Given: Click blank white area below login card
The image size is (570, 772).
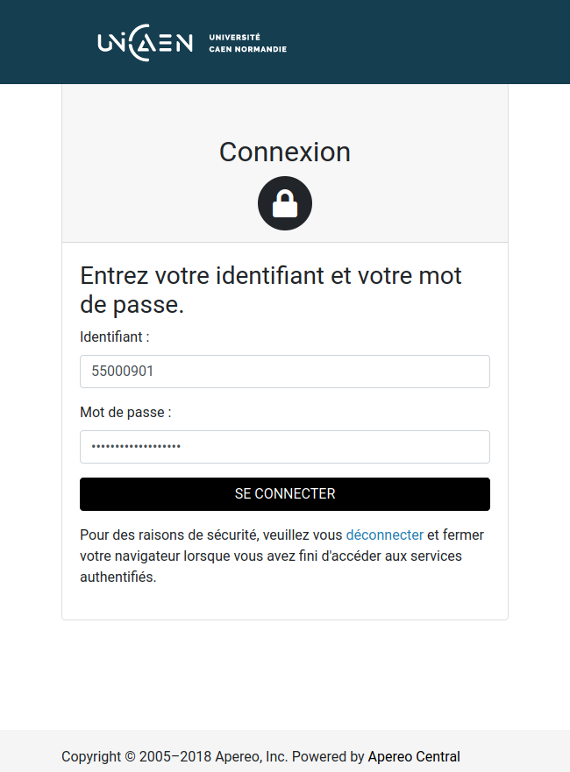Looking at the screenshot, I should 285,675.
